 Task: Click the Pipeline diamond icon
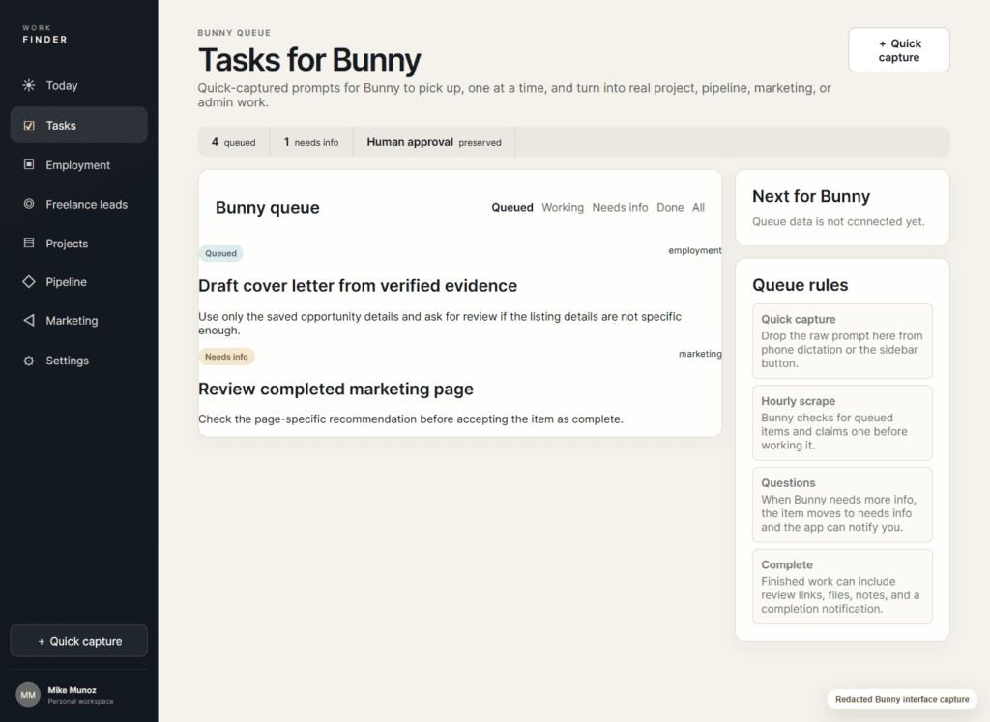pos(29,282)
